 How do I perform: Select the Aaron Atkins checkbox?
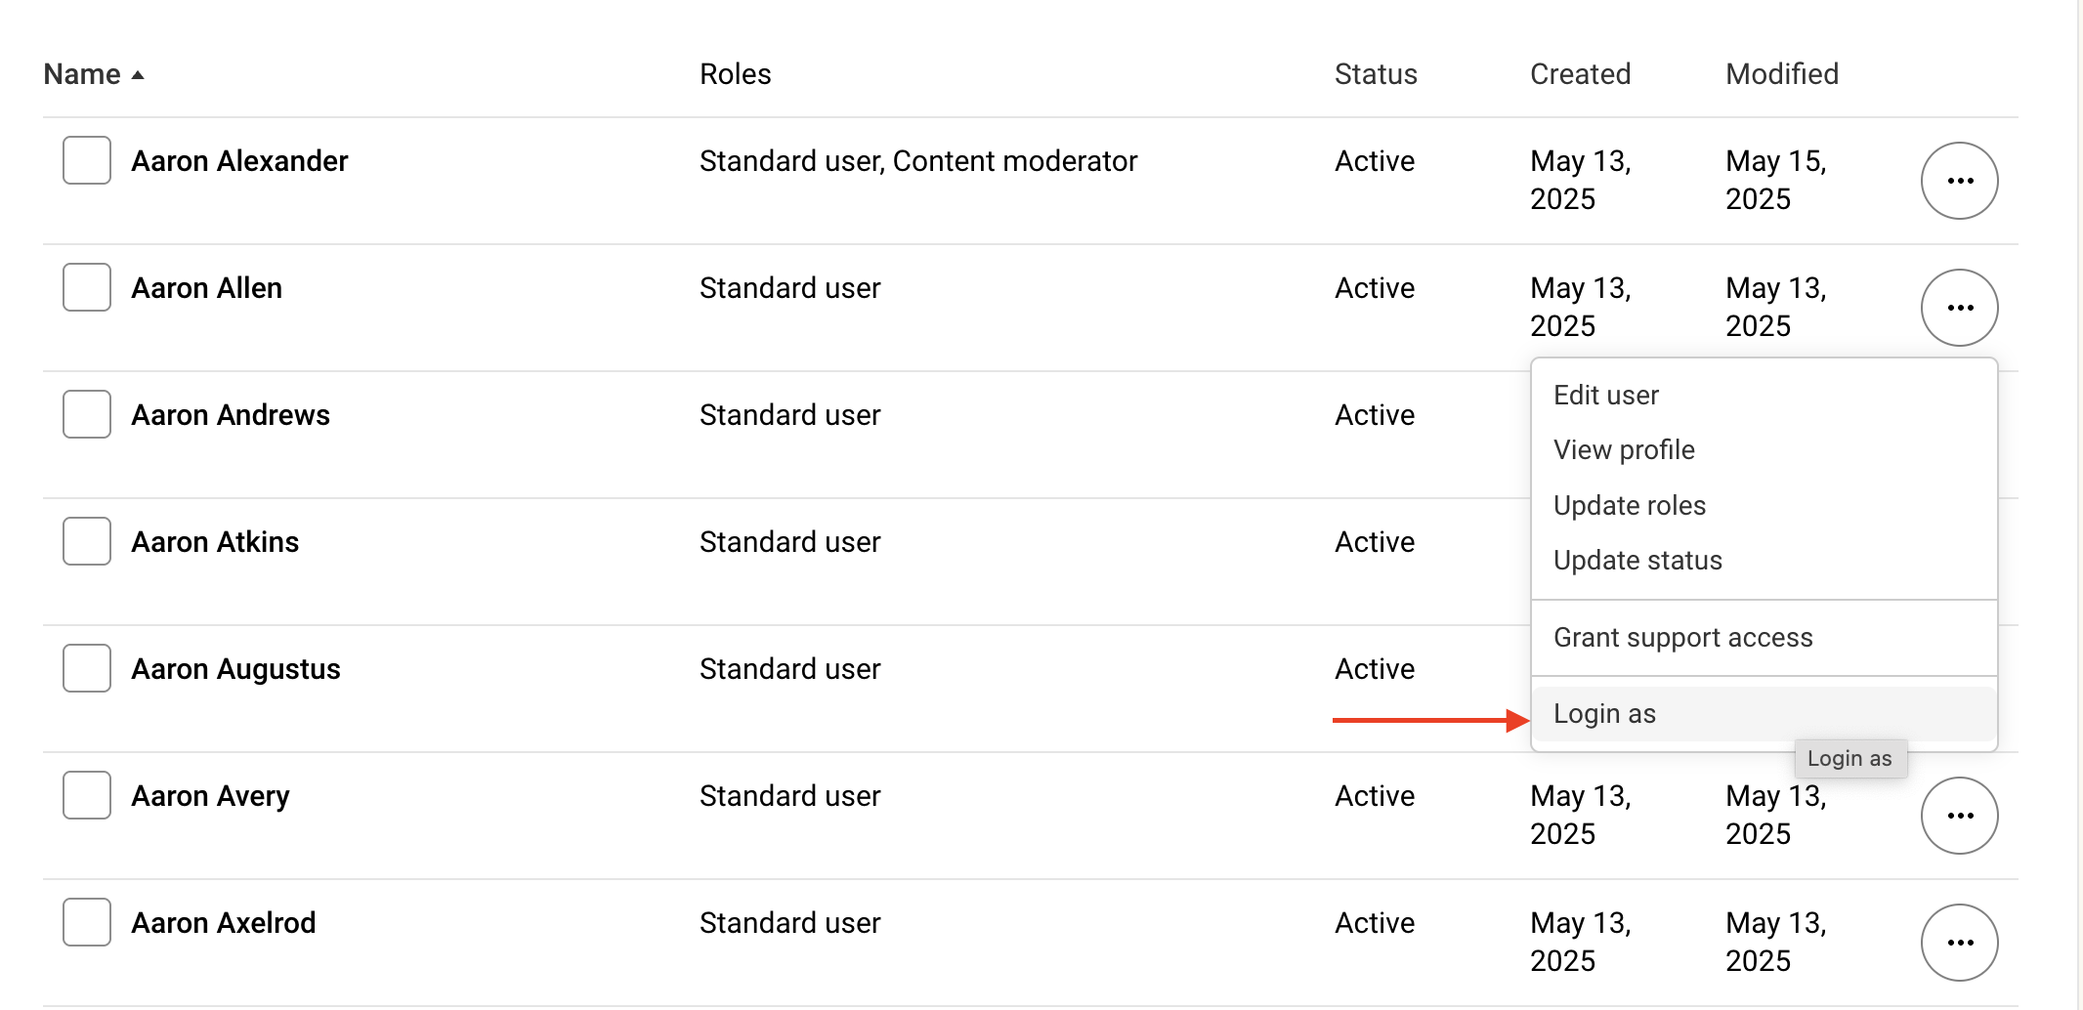pos(87,541)
